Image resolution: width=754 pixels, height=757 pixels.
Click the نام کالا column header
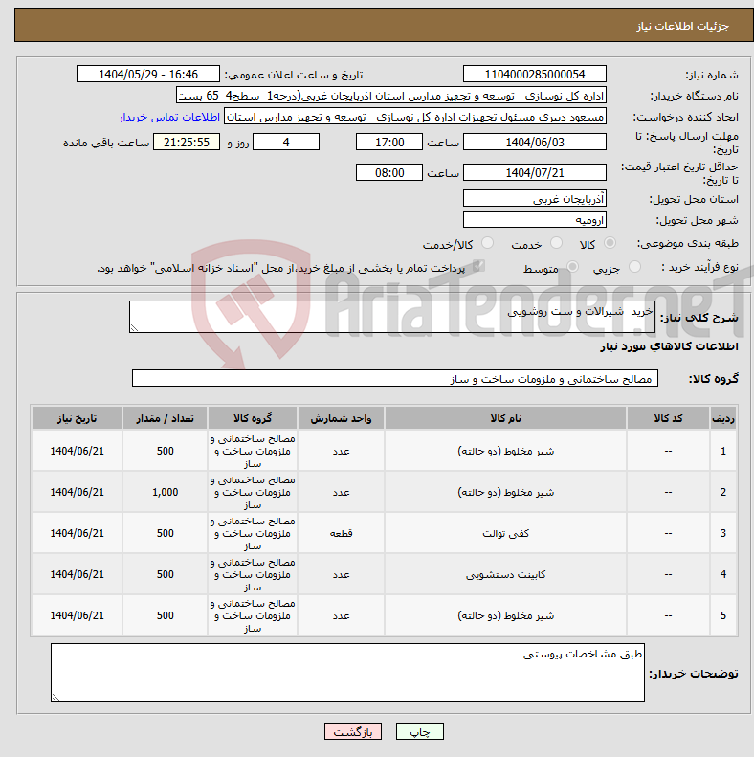505,418
